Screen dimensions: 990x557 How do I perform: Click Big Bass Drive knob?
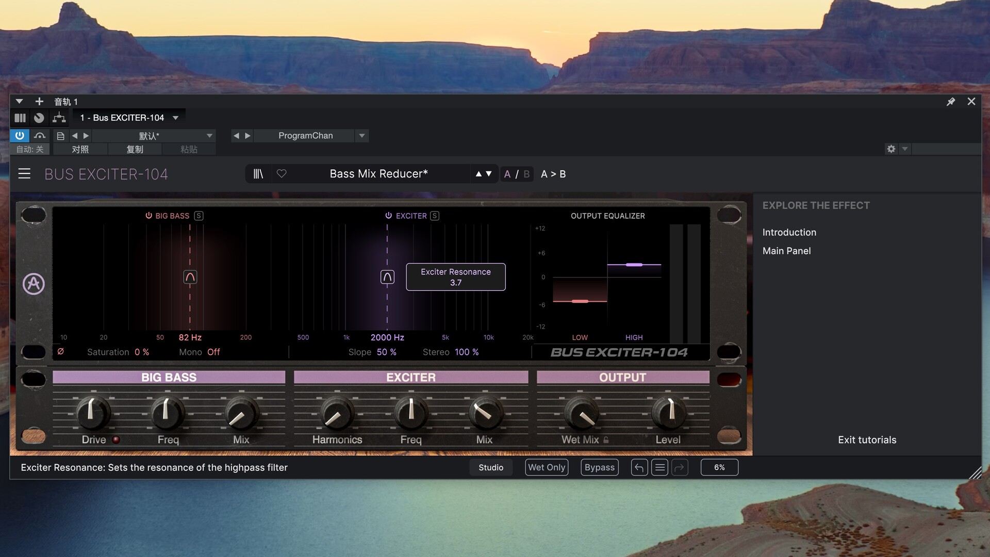[93, 413]
